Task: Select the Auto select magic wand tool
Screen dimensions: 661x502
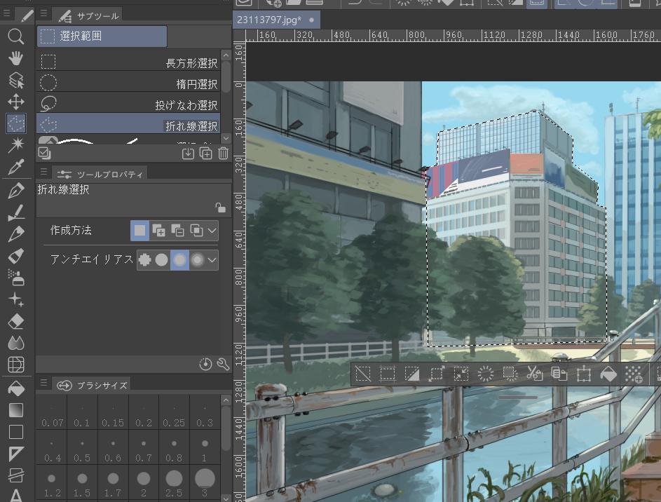Action: pyautogui.click(x=15, y=145)
